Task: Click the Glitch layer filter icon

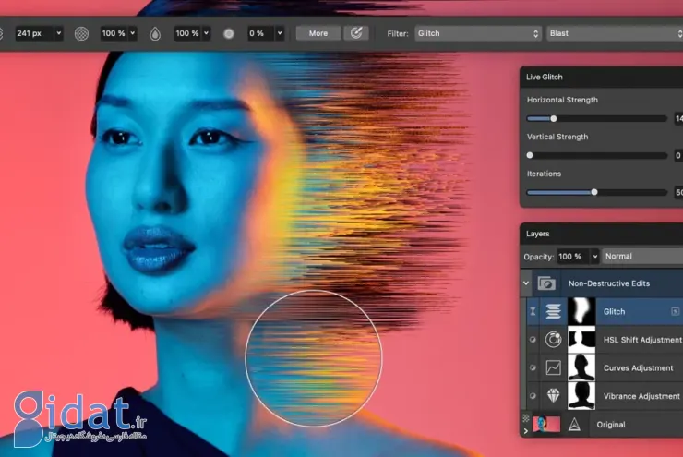Action: pos(554,312)
